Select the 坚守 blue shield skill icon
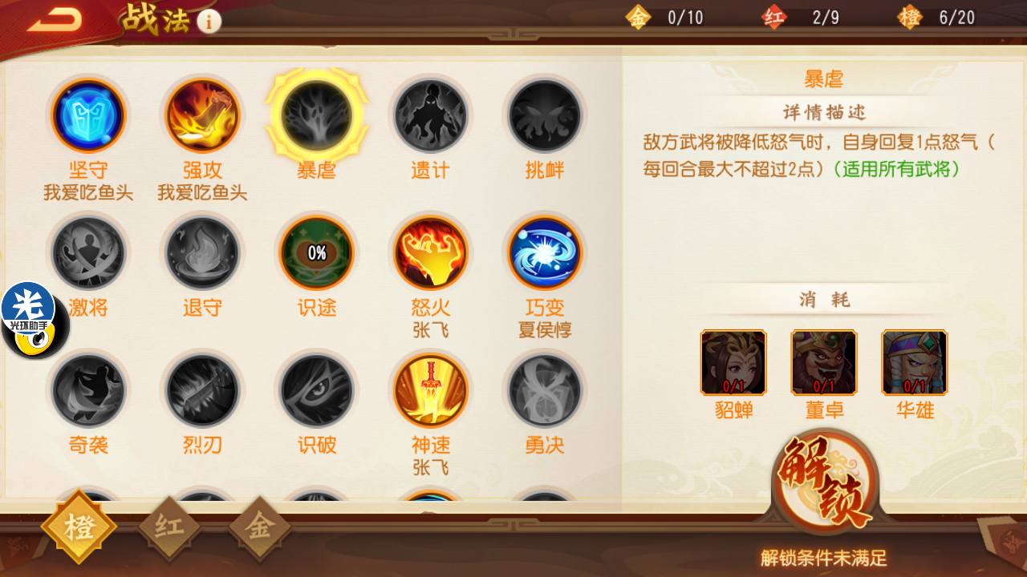1027x577 pixels. point(88,115)
